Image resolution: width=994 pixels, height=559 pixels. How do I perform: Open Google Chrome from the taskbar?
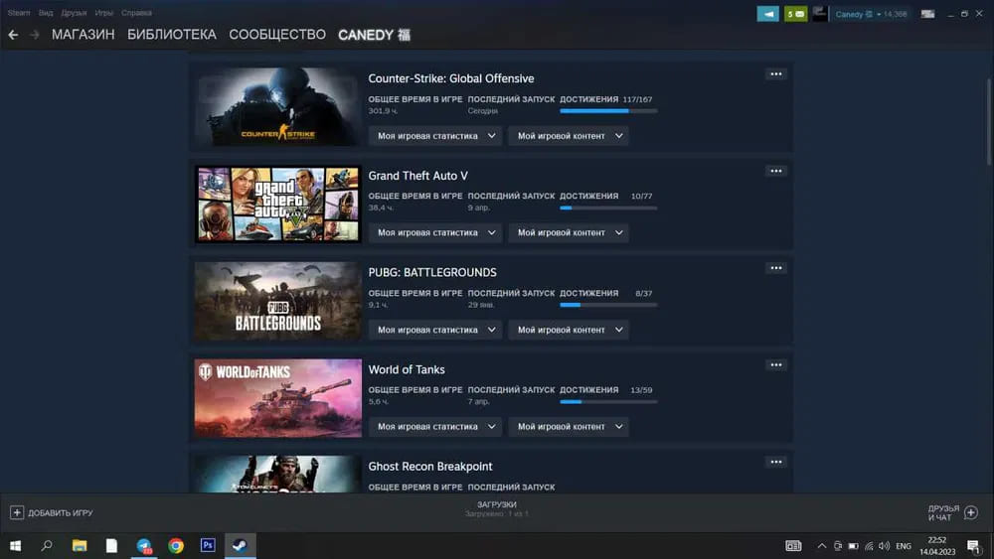176,545
